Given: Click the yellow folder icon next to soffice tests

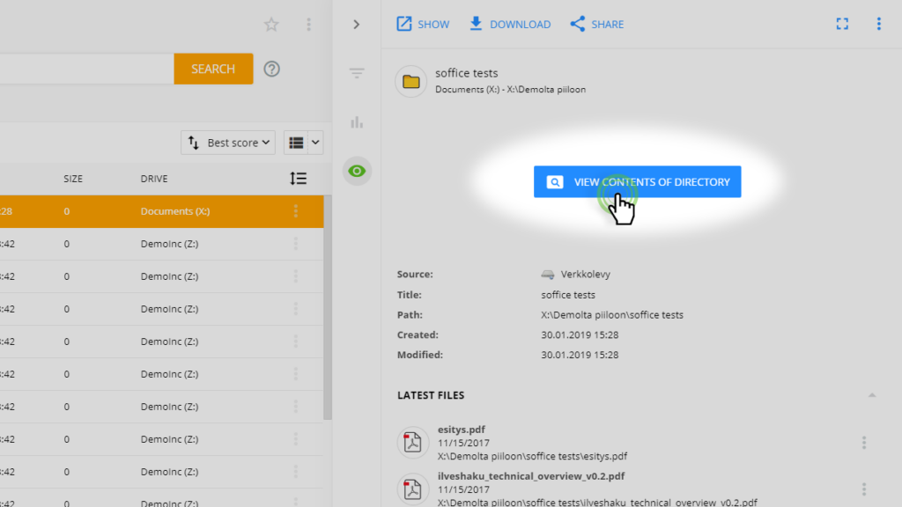Looking at the screenshot, I should (410, 80).
